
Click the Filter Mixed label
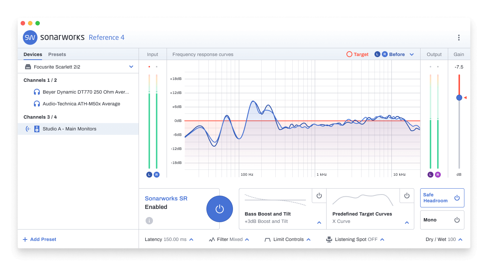tap(230, 239)
